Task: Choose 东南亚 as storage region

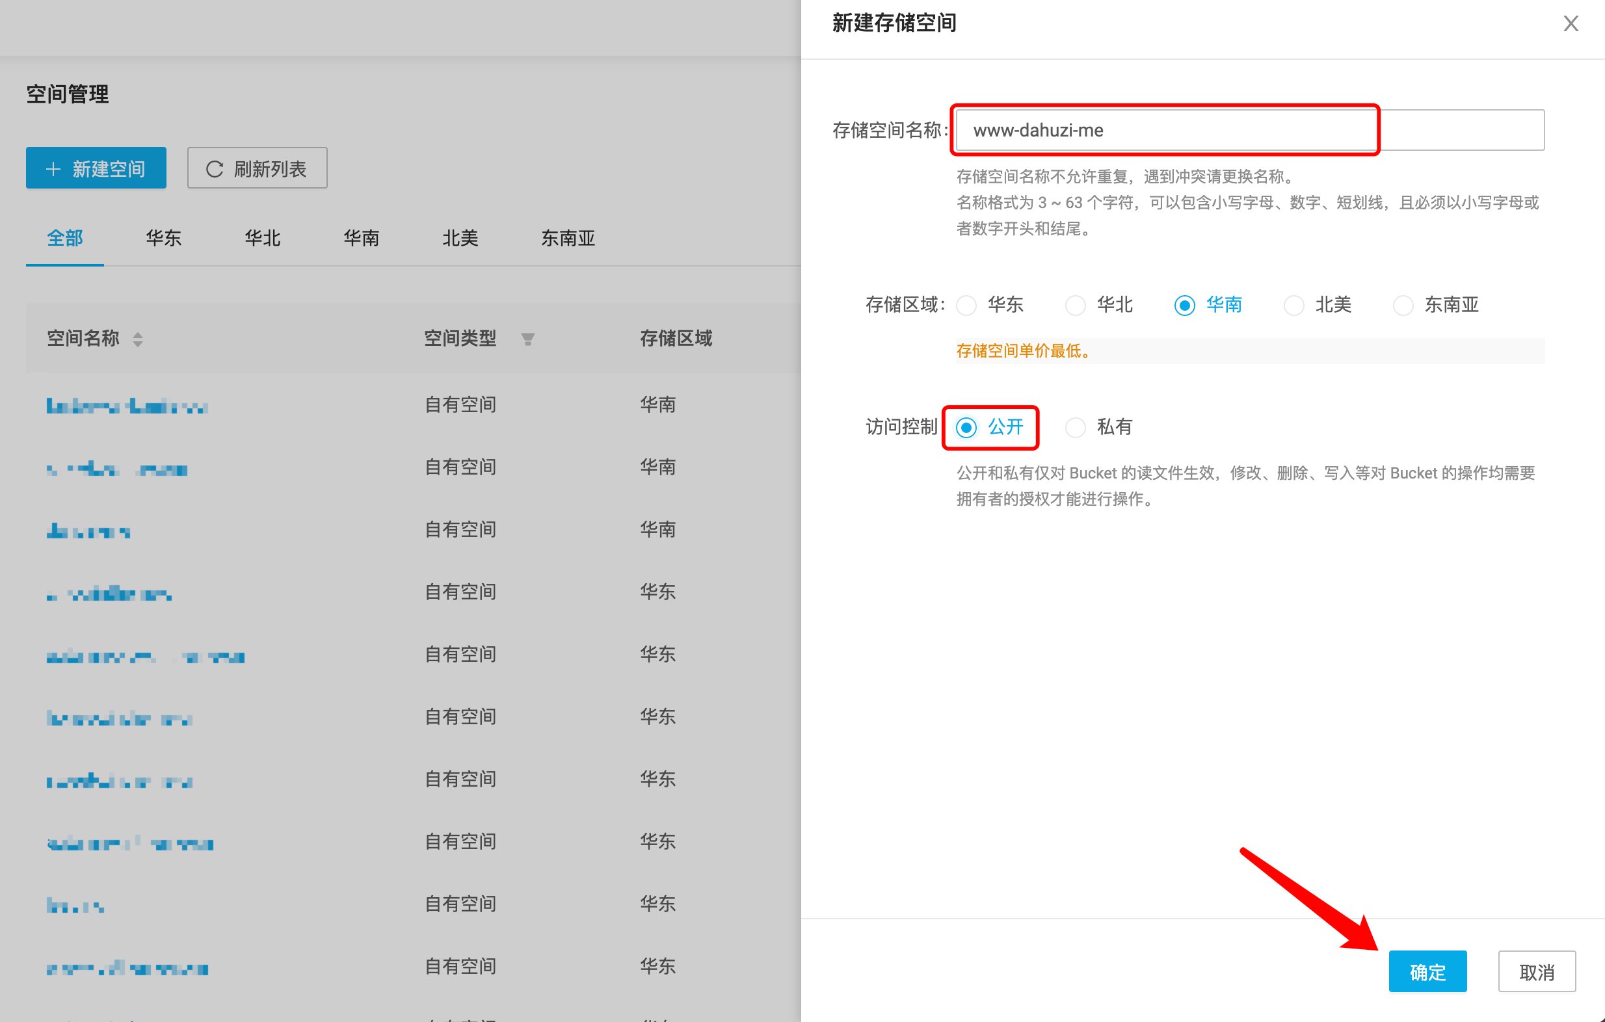Action: pyautogui.click(x=1403, y=305)
